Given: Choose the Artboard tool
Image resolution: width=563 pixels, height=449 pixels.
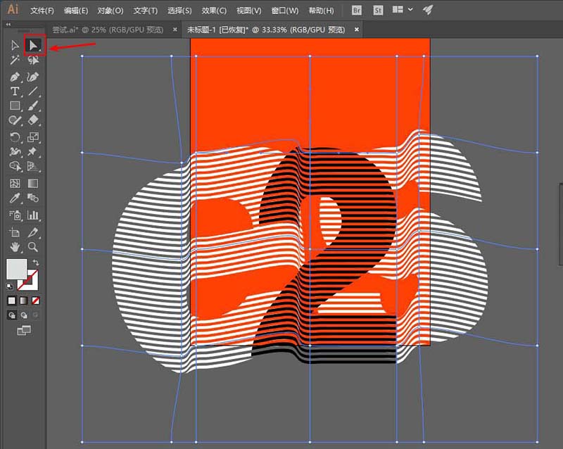Looking at the screenshot, I should point(15,232).
